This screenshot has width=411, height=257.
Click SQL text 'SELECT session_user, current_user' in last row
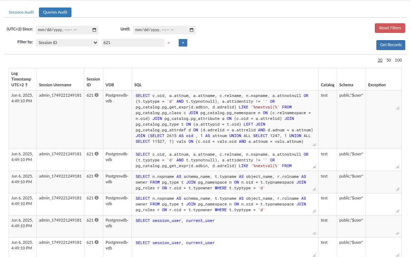(175, 243)
